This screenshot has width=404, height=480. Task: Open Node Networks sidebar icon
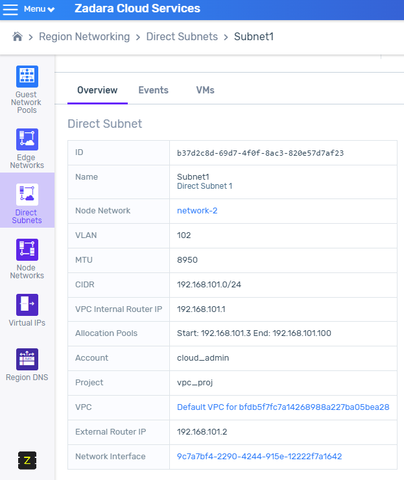pyautogui.click(x=27, y=250)
